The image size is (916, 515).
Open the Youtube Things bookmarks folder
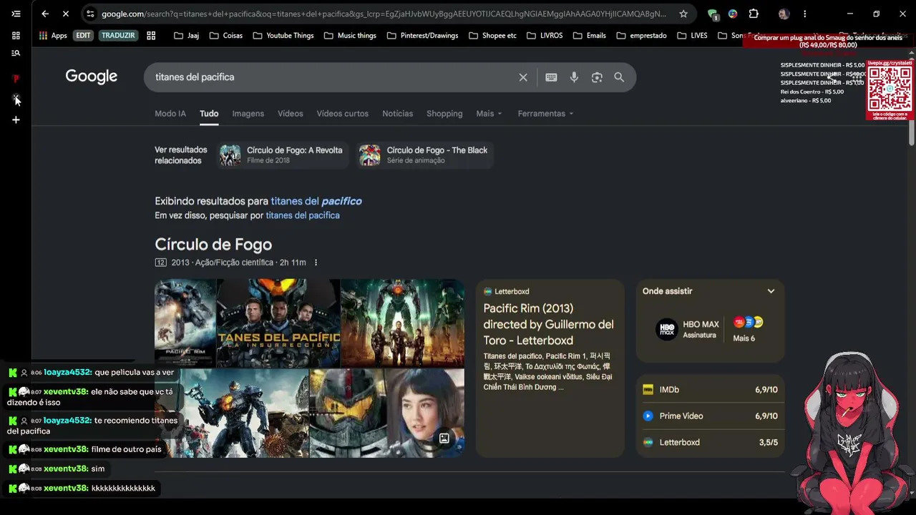coord(283,35)
